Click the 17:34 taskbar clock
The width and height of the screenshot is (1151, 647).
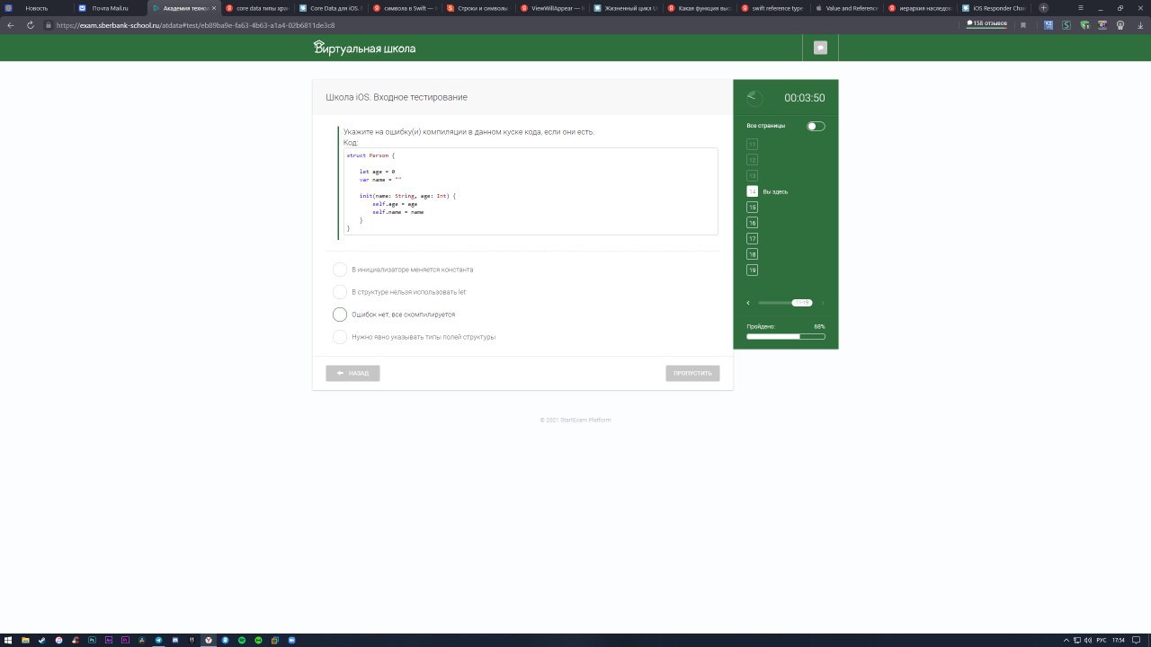point(1119,640)
